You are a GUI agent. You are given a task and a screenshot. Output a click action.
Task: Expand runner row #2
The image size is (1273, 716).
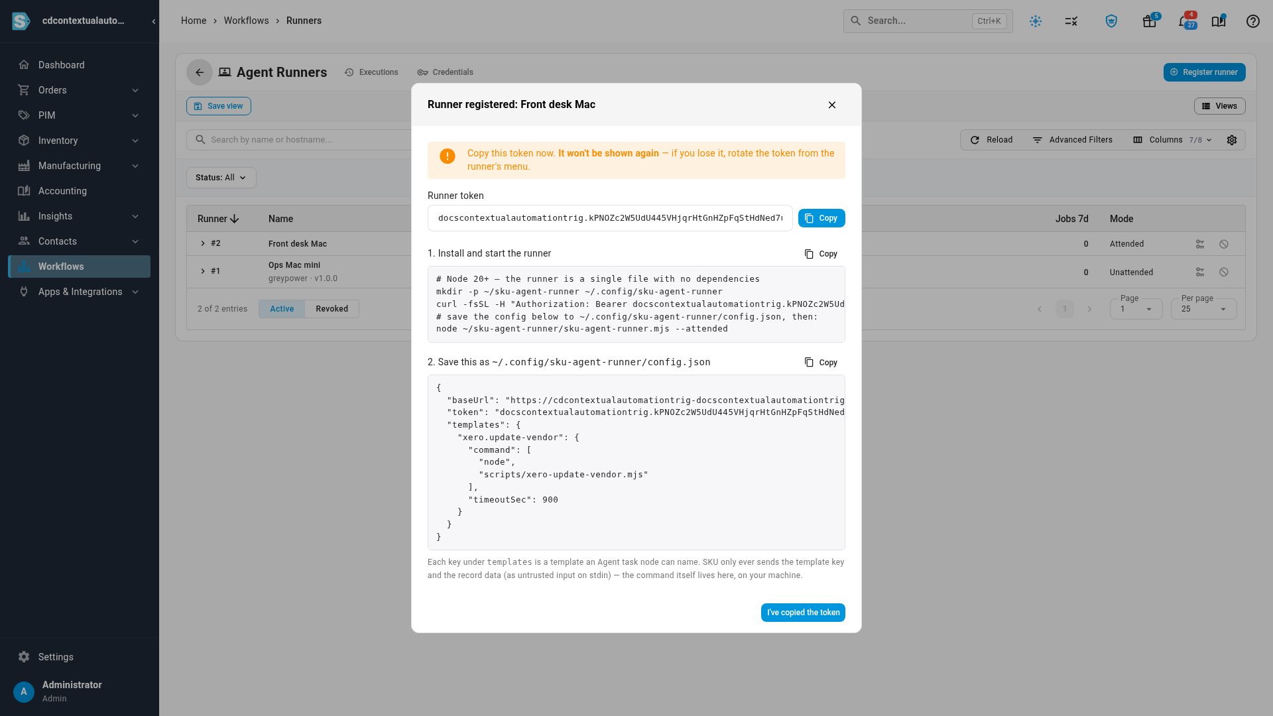coord(203,243)
